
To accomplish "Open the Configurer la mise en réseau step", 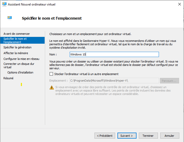I will (21, 59).
